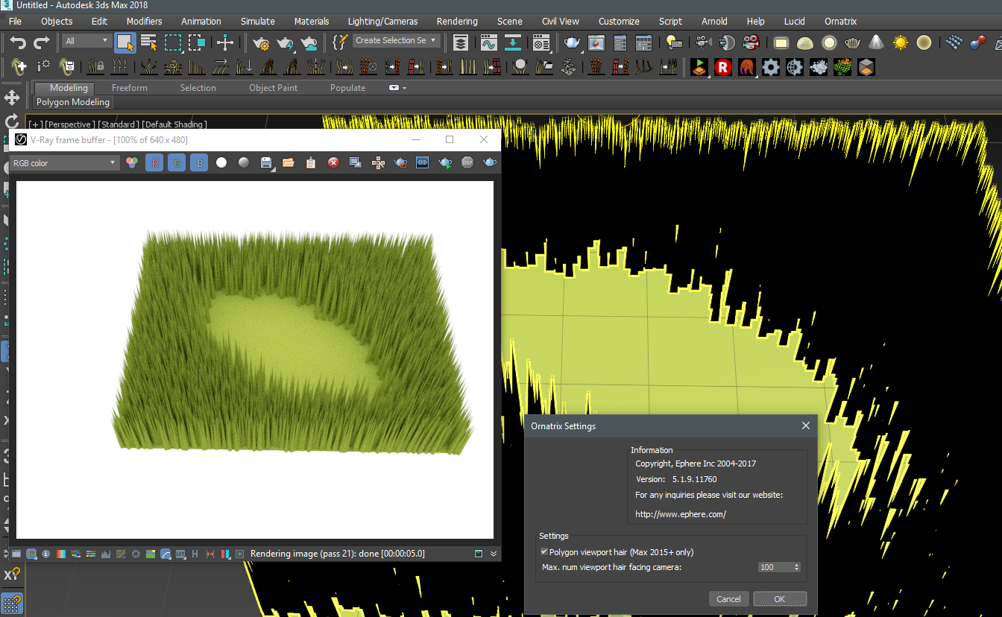1002x617 pixels.
Task: Clear image with red X icon
Action: point(333,162)
